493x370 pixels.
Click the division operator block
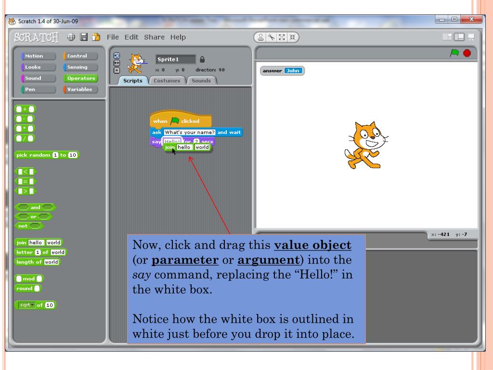point(25,138)
